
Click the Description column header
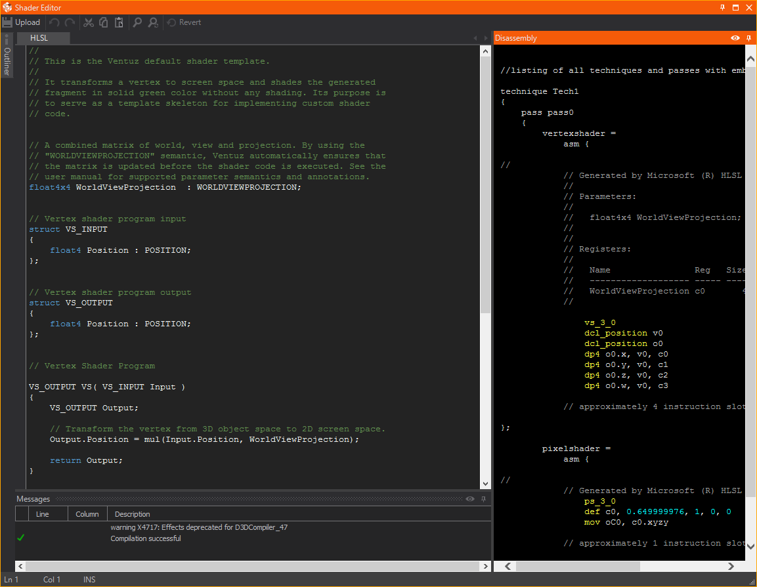click(x=133, y=514)
